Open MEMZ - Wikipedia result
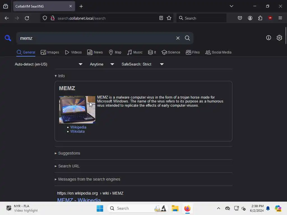This screenshot has width=287, height=215. [x=79, y=200]
